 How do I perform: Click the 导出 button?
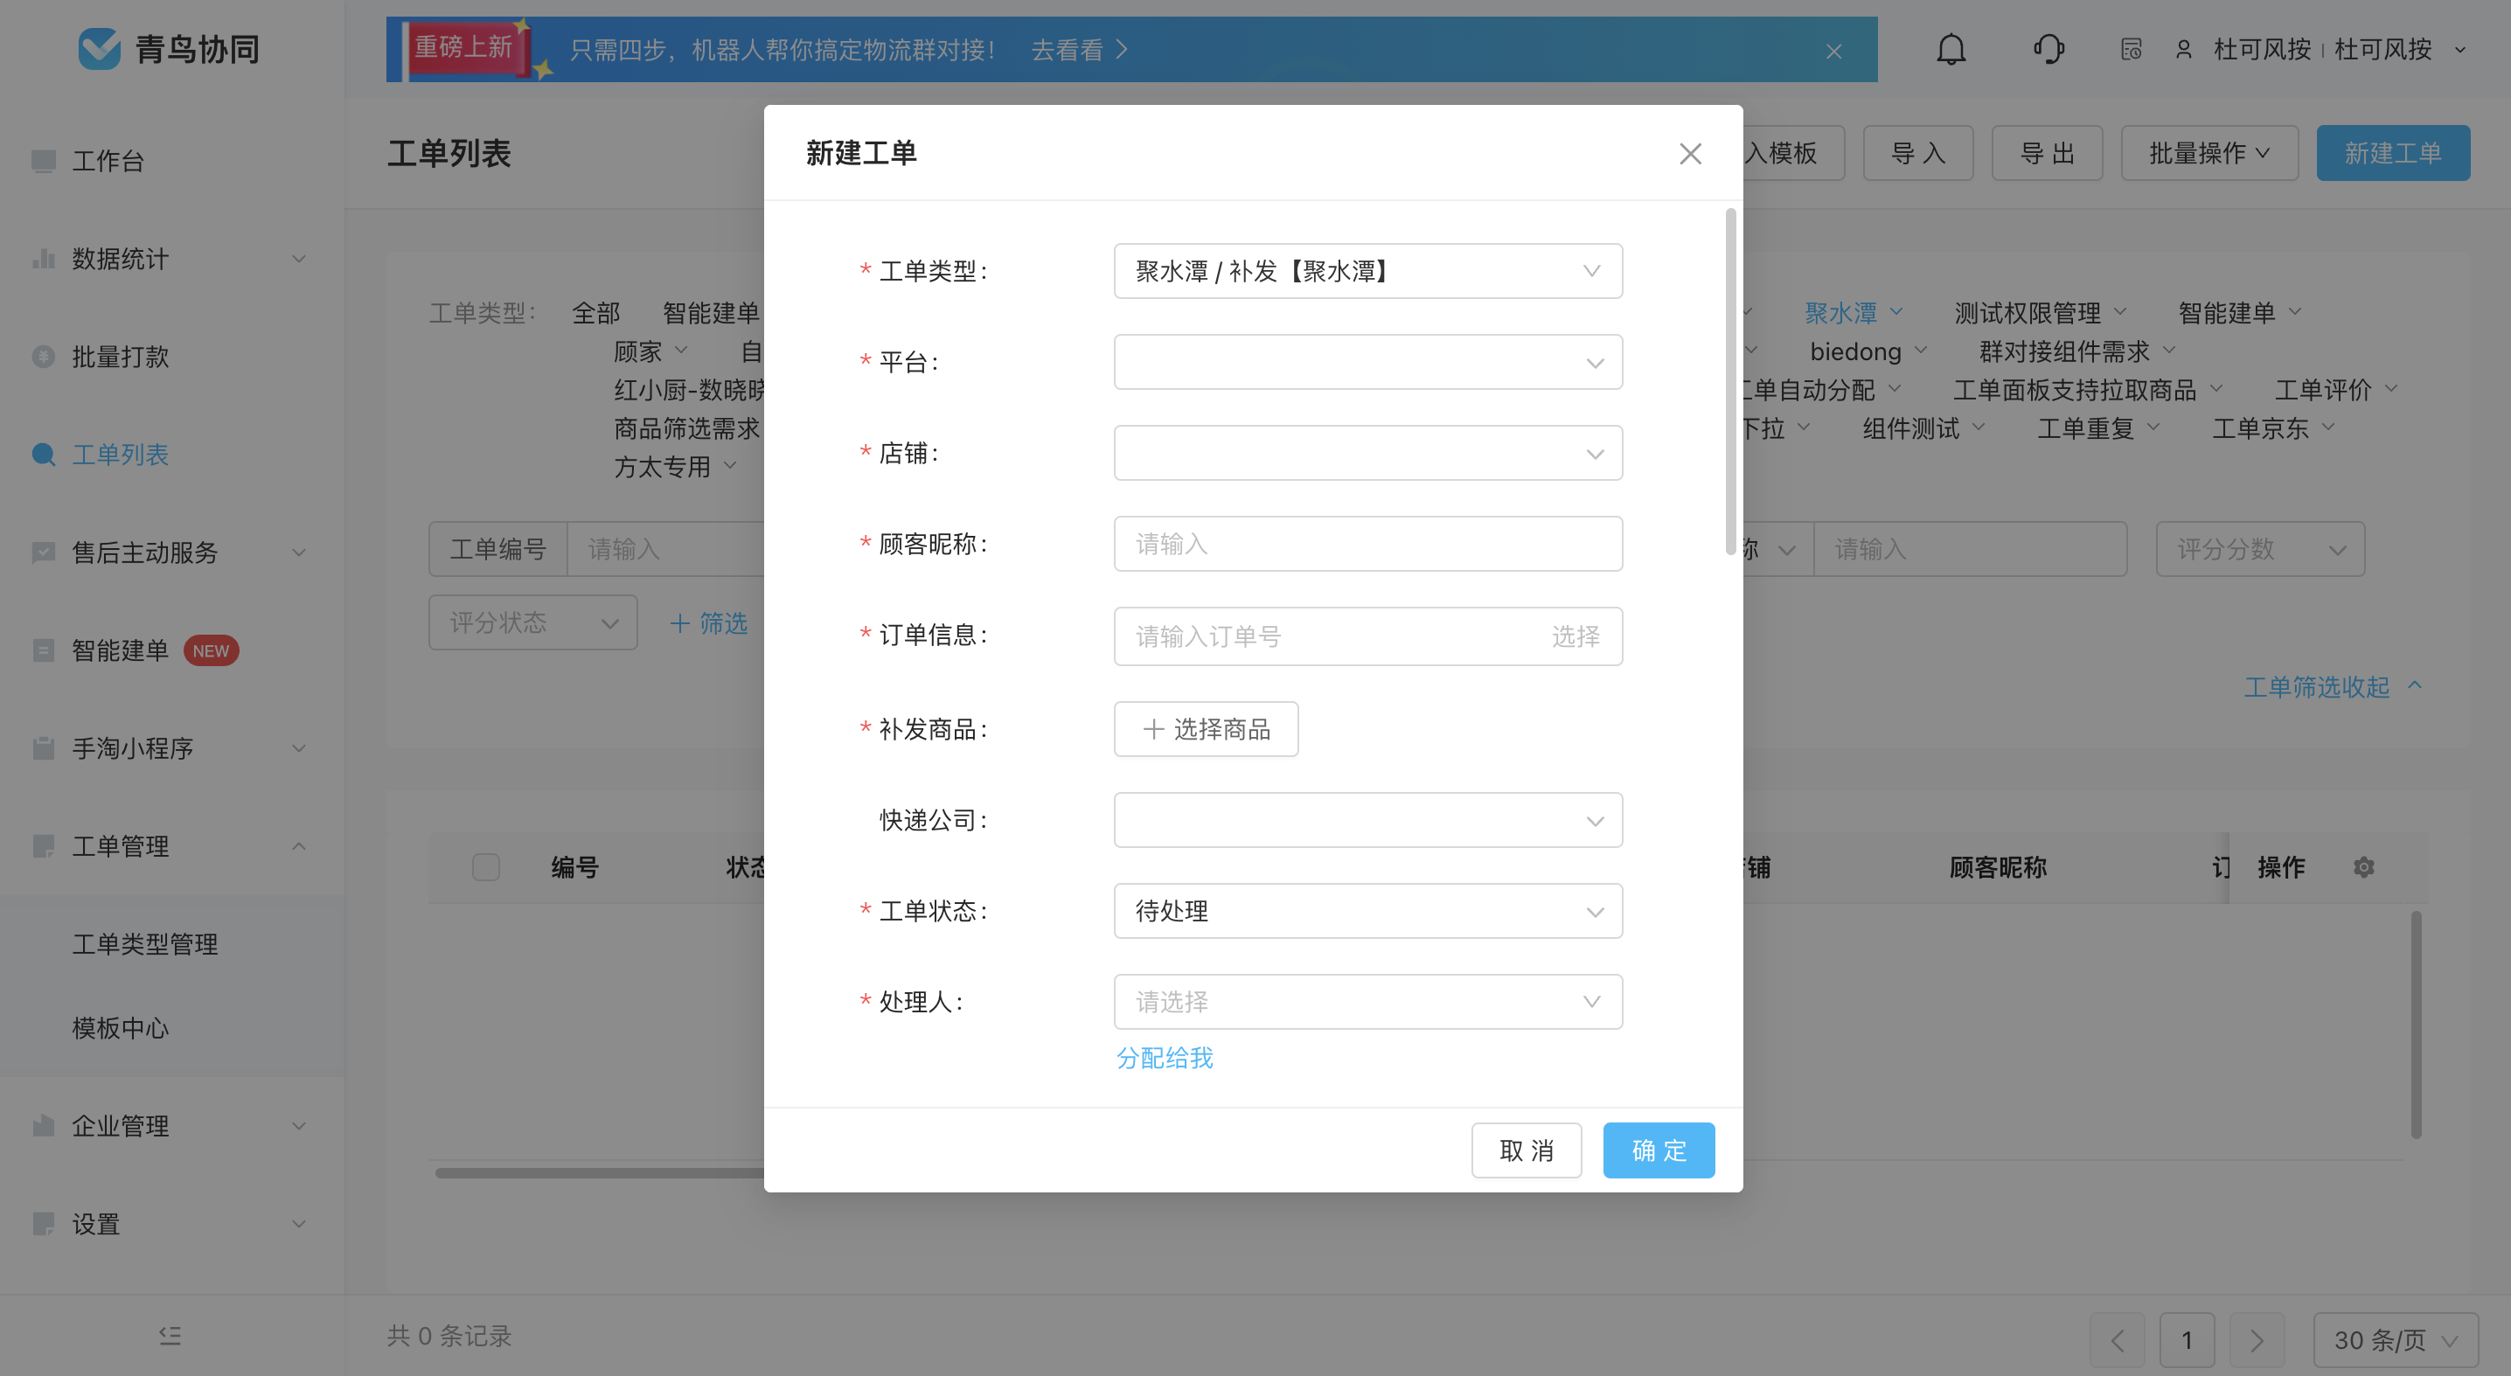[2047, 153]
